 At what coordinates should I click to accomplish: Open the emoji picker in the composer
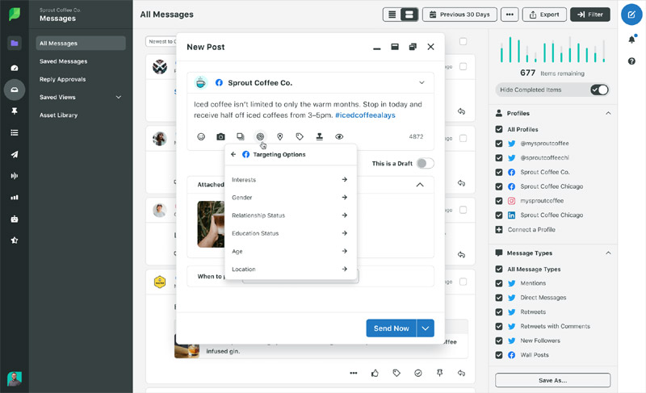pyautogui.click(x=201, y=136)
